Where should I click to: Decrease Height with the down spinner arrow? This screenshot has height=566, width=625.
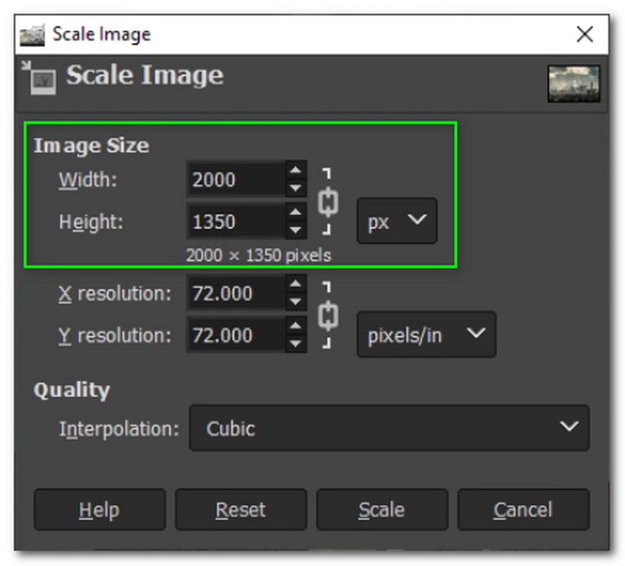(295, 231)
